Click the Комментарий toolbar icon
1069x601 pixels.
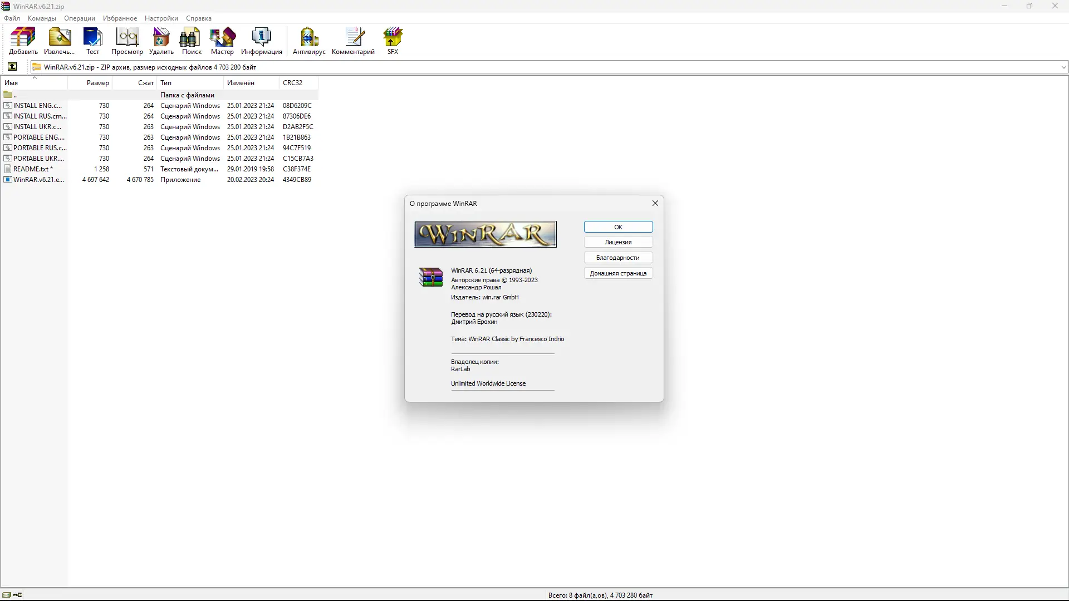(353, 41)
